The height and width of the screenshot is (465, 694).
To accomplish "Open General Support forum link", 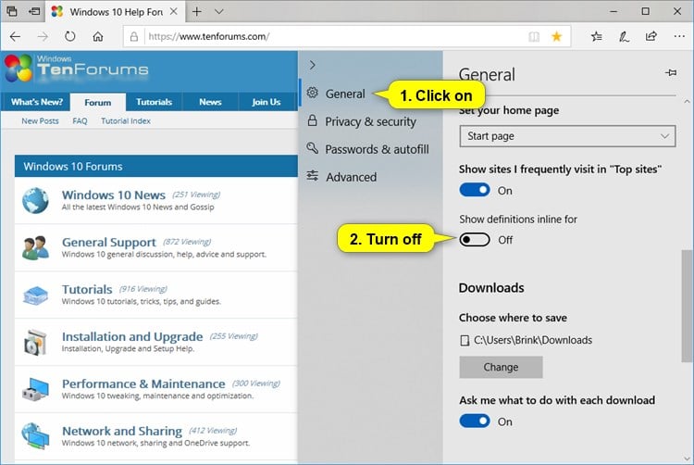I will click(x=109, y=243).
